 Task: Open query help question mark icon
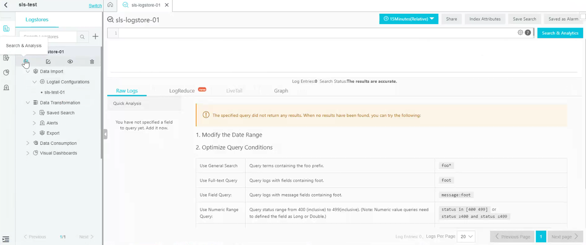(x=528, y=32)
